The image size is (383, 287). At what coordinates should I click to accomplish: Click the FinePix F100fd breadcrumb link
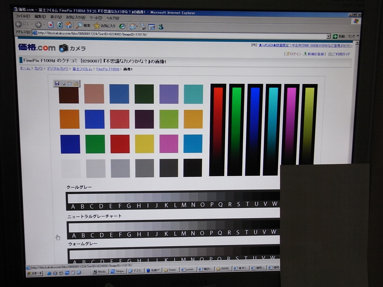pos(108,69)
